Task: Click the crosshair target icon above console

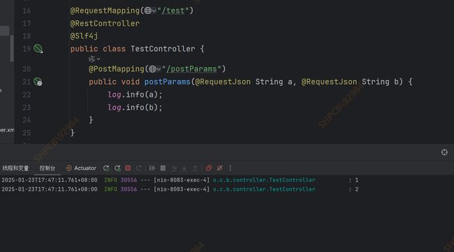Action: (x=444, y=152)
